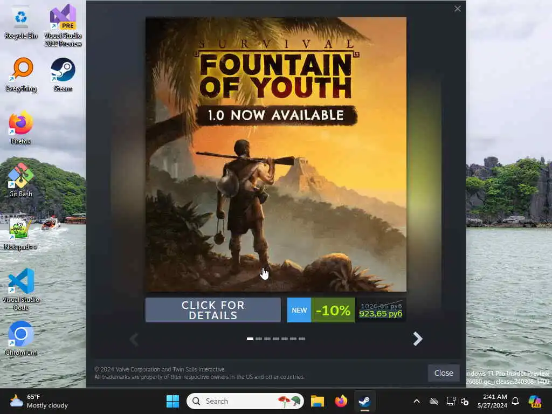Select the Everything search desktop icon
Viewport: 552px width, 414px height.
(x=21, y=74)
